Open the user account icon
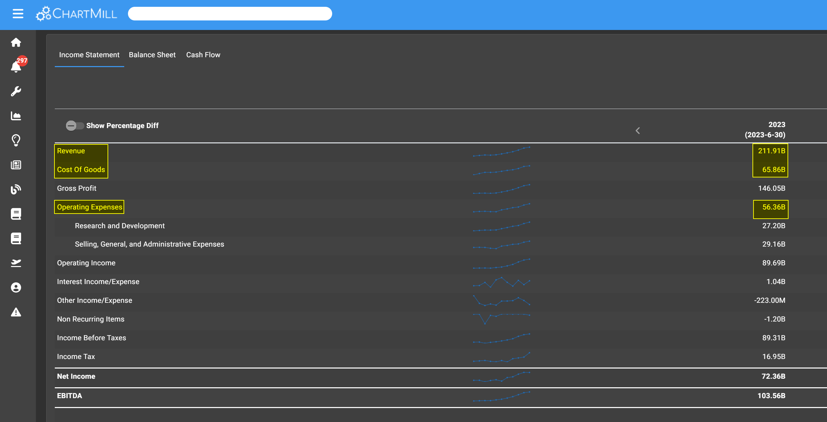This screenshot has height=422, width=827. pos(16,287)
